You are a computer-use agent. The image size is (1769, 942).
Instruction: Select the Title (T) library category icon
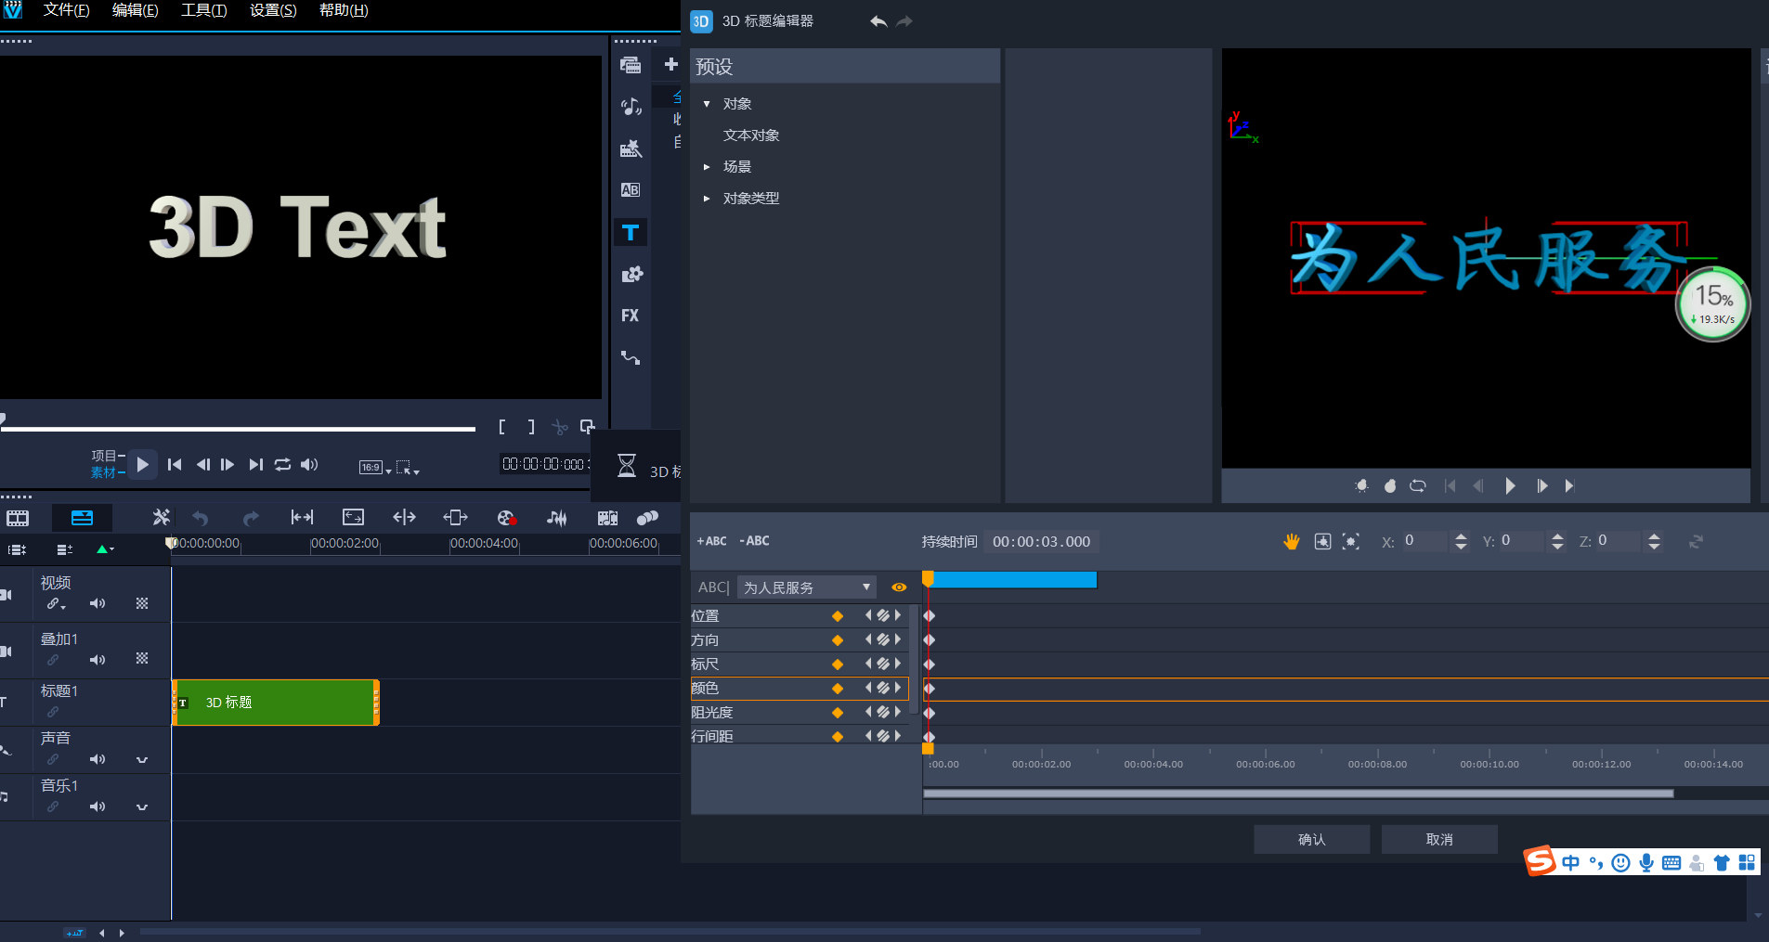[x=630, y=232]
